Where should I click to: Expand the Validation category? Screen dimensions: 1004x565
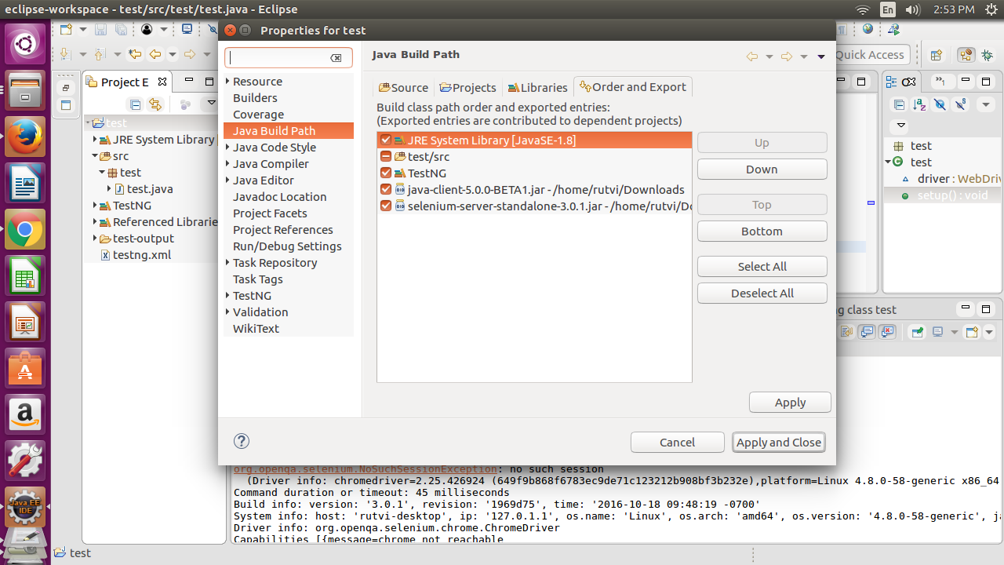[227, 312]
